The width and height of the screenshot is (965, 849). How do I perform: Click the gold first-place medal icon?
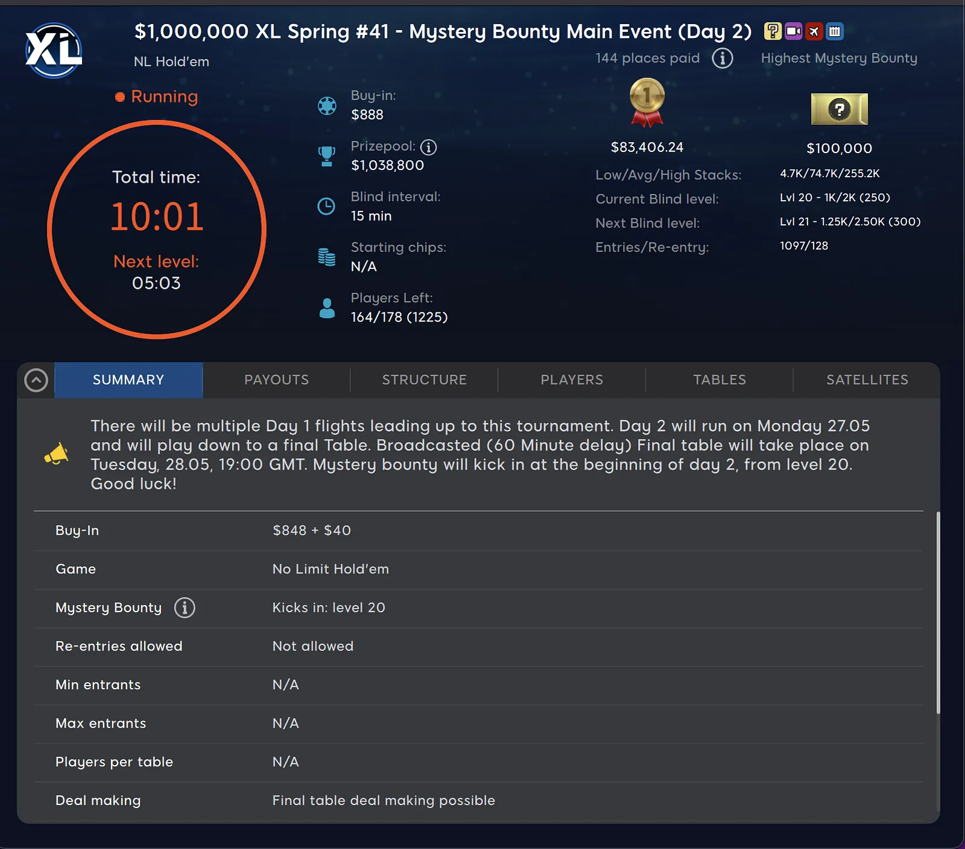[647, 102]
